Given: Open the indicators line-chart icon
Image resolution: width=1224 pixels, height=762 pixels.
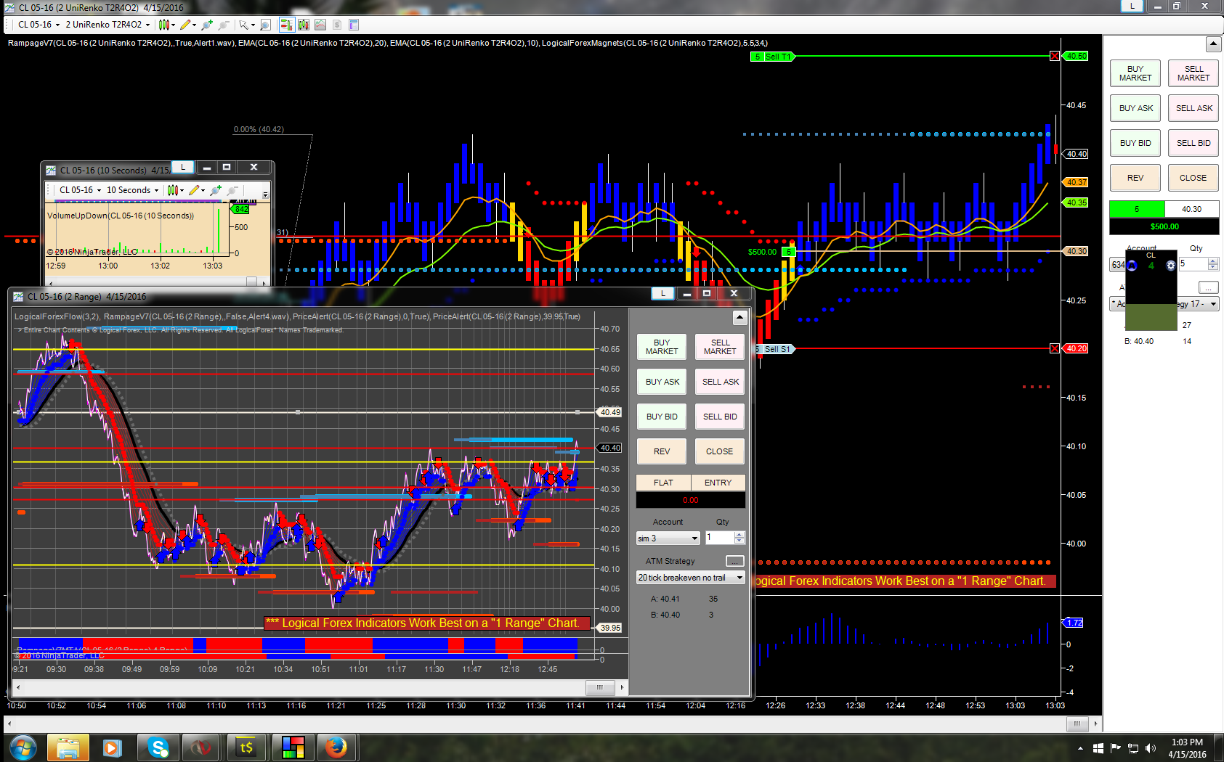Looking at the screenshot, I should (320, 25).
